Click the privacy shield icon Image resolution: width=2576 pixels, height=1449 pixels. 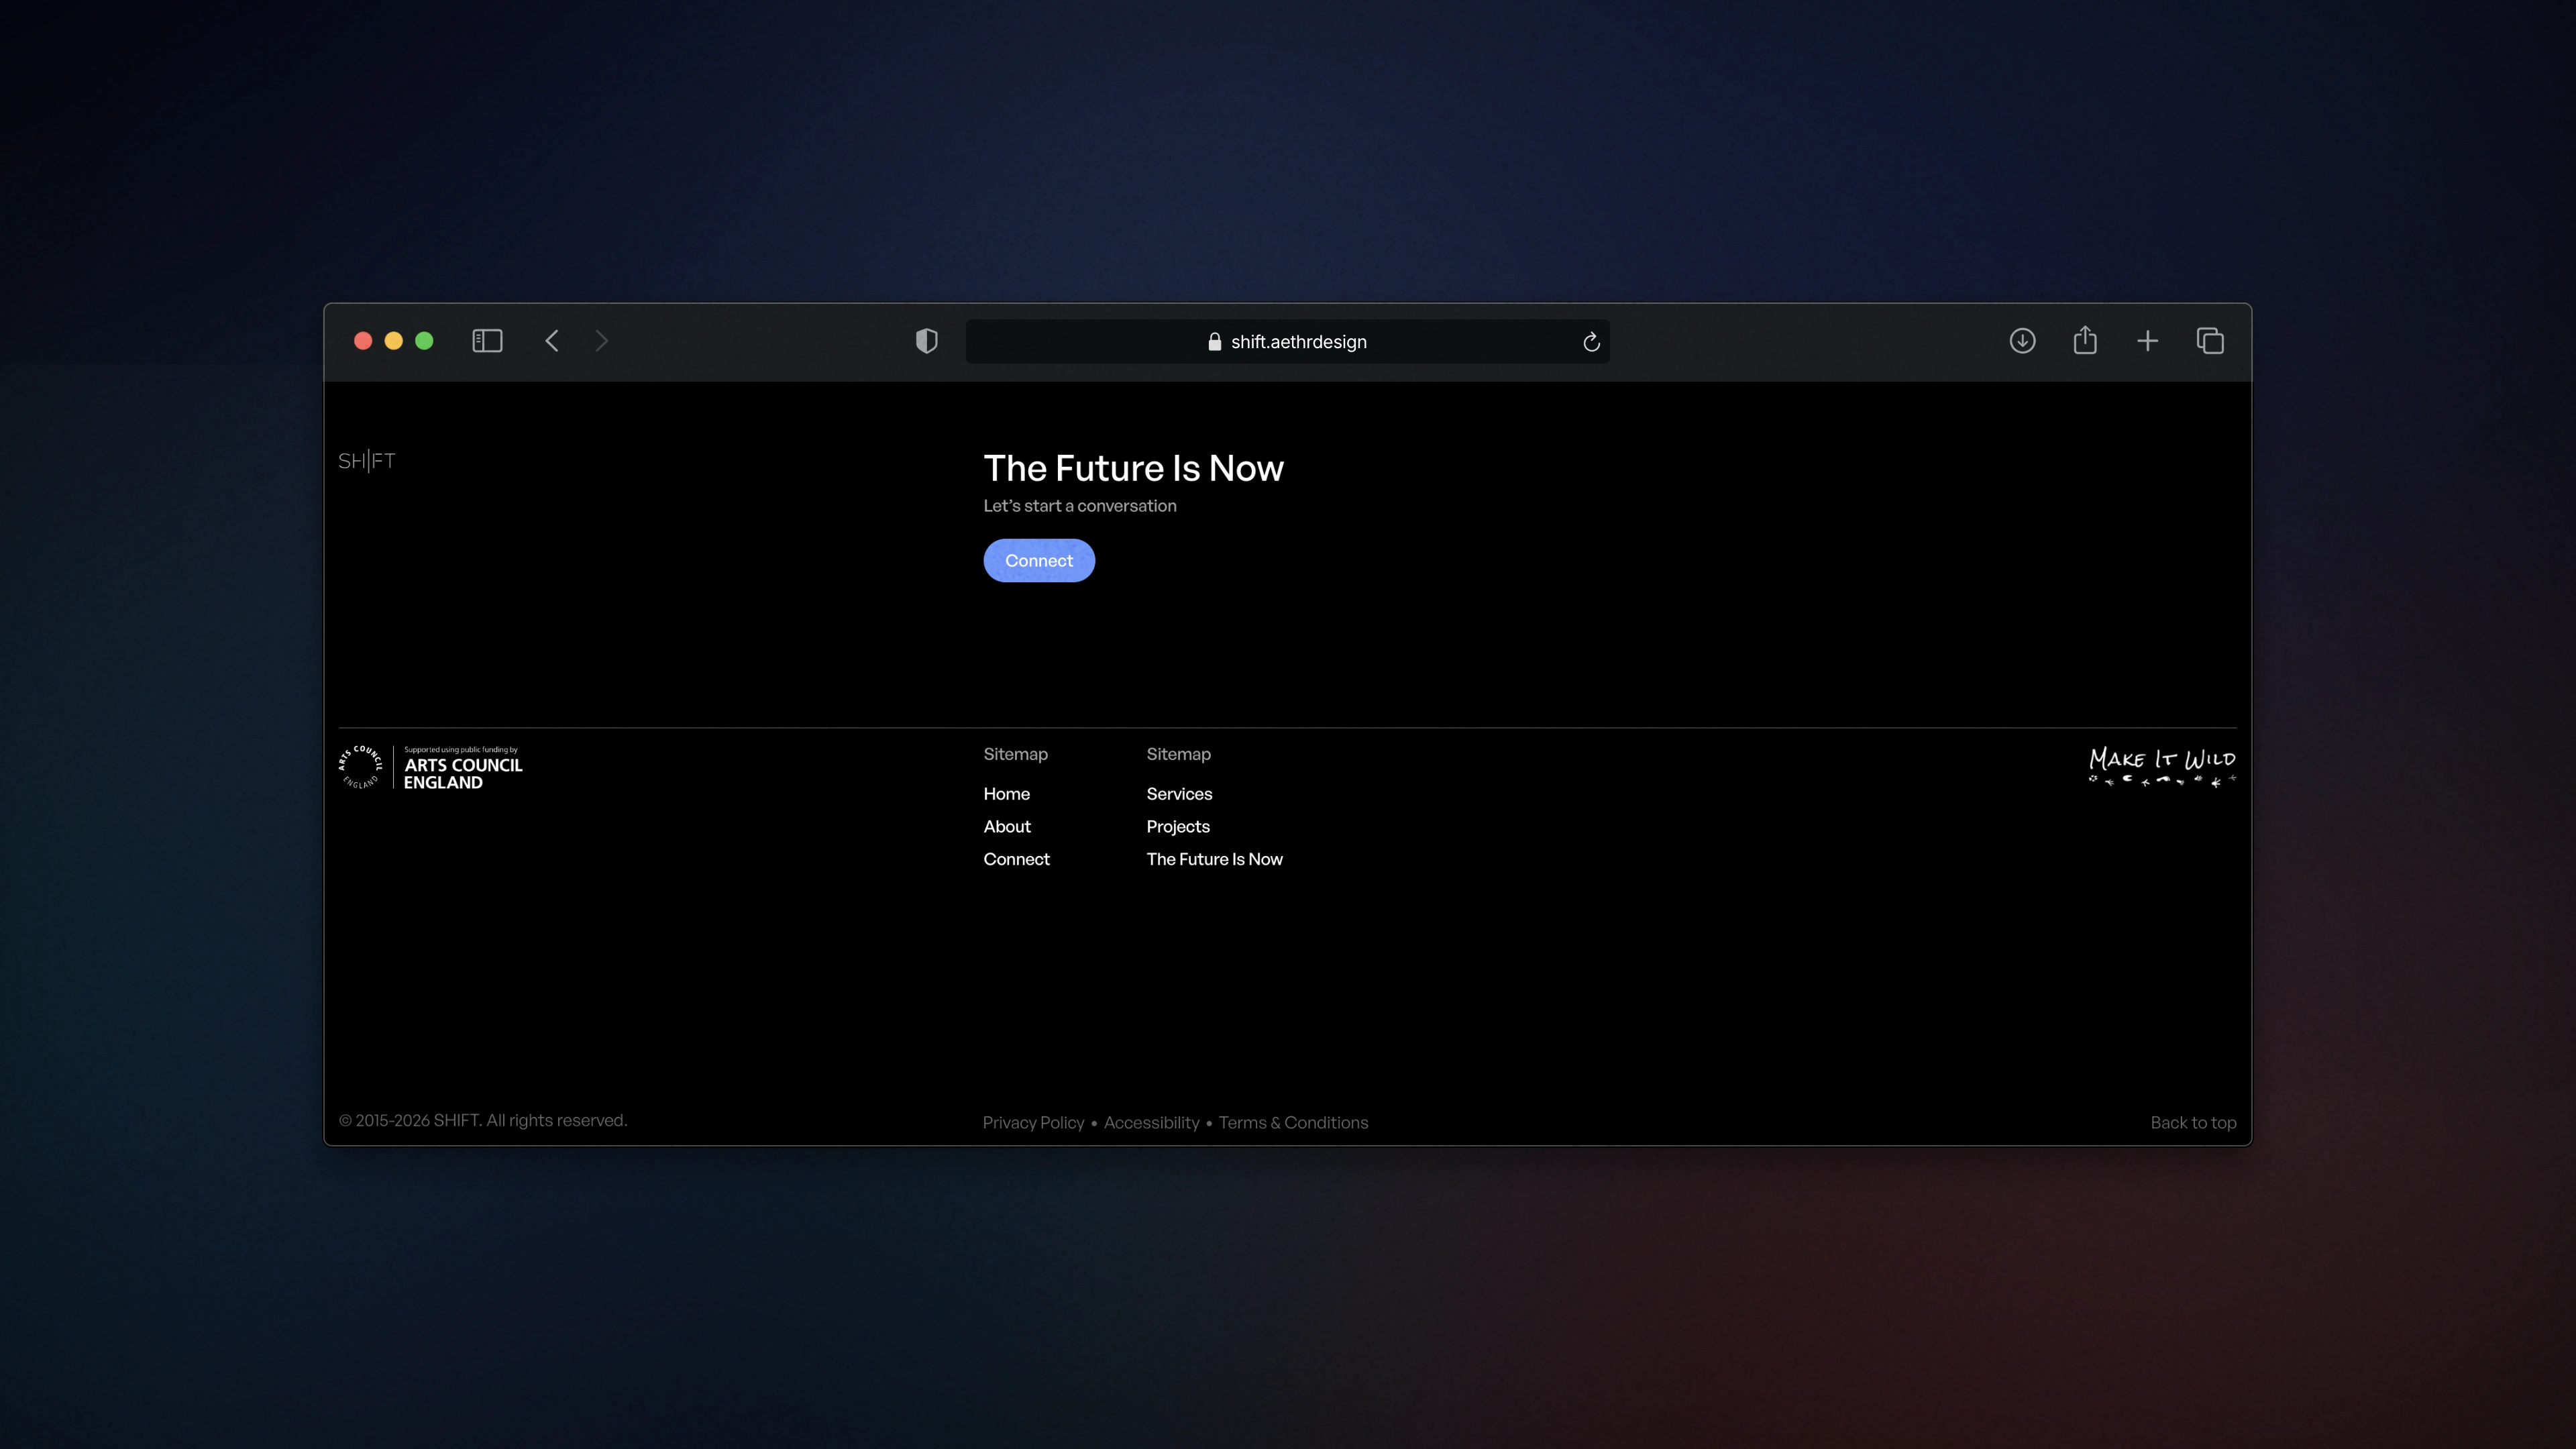point(926,341)
